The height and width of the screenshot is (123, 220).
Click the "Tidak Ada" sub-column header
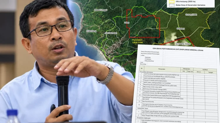(190, 71)
